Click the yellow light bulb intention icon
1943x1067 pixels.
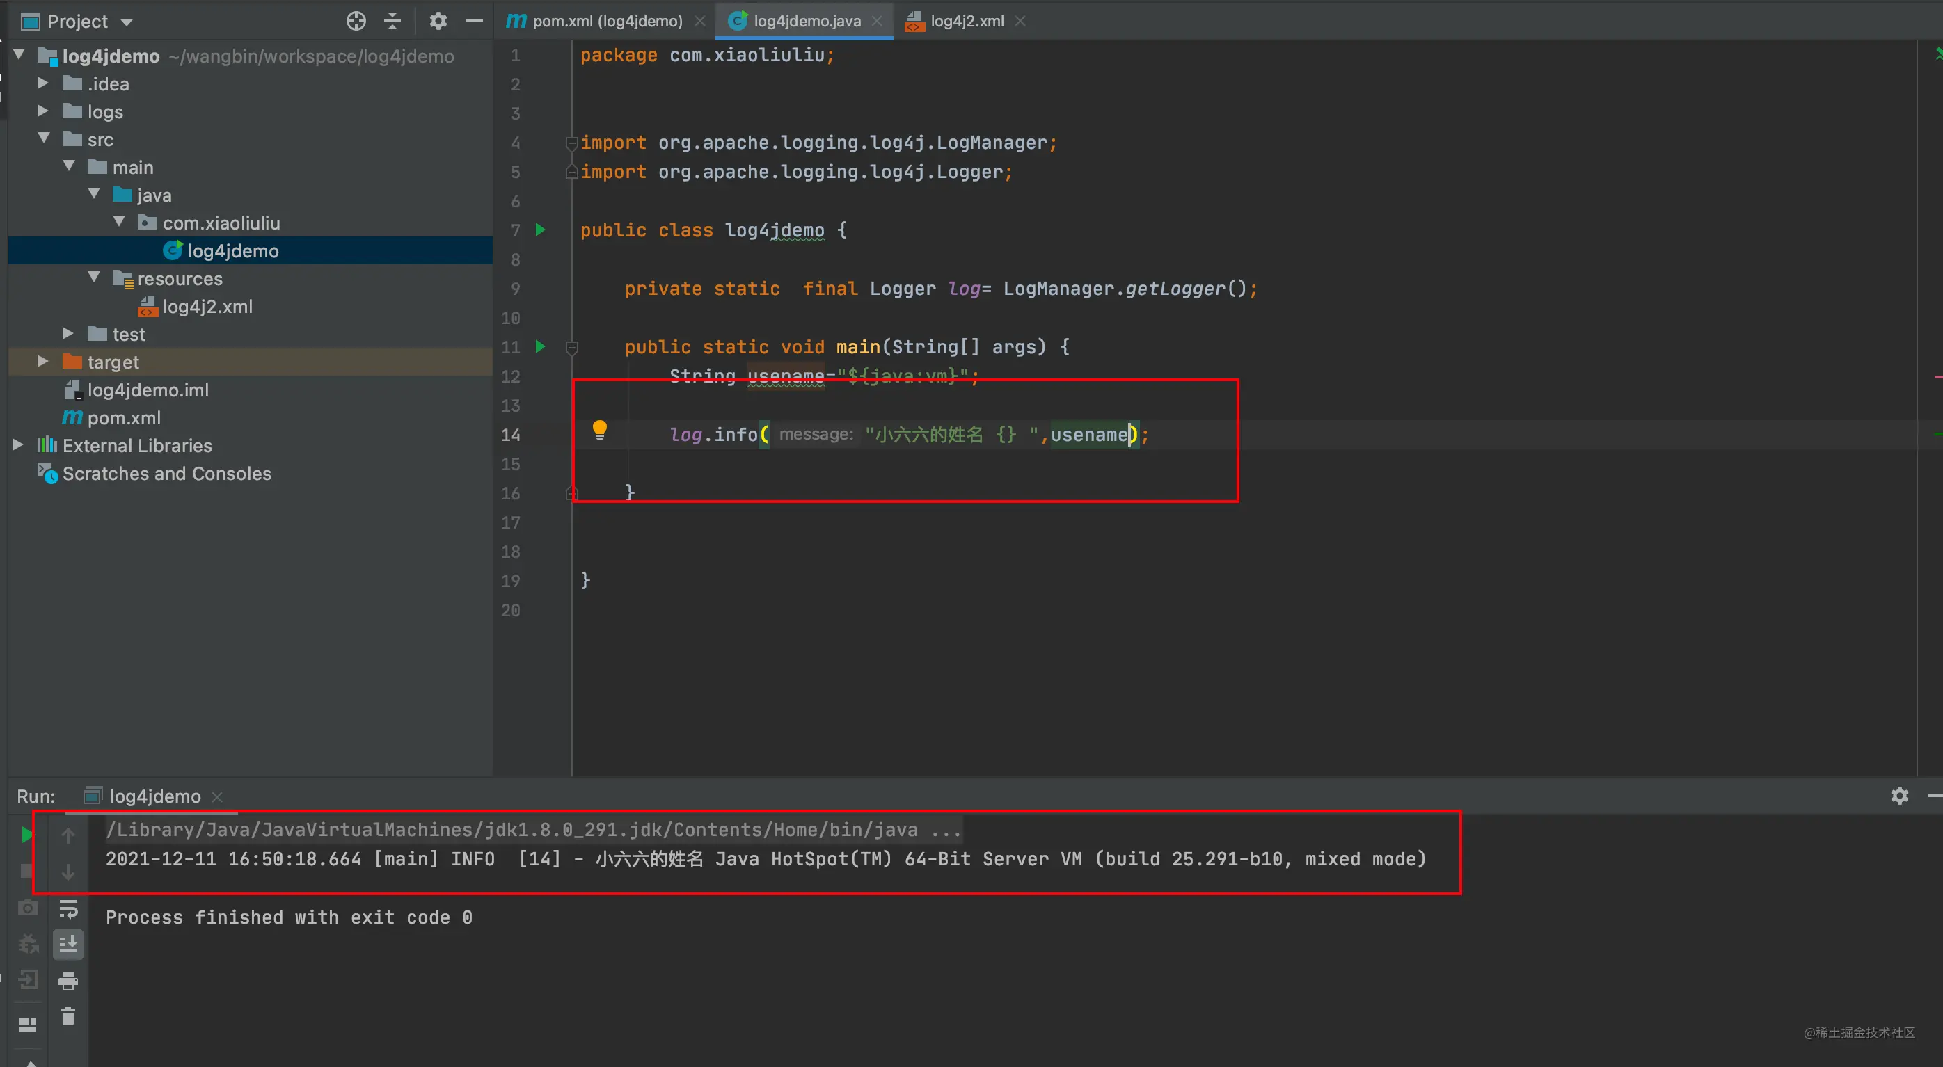click(x=600, y=431)
